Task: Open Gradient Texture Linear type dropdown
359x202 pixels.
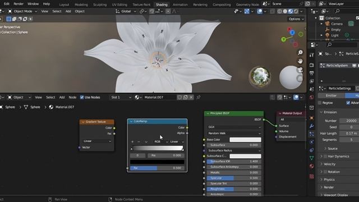Action: [x=97, y=141]
